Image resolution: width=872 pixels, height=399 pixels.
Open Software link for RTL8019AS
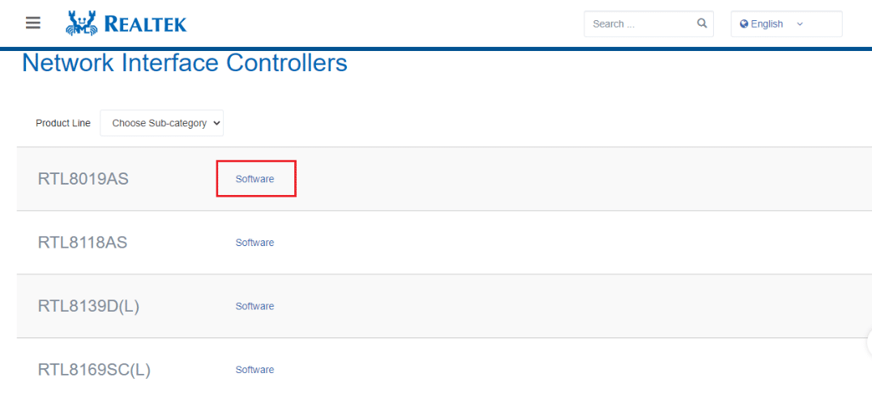[x=254, y=179]
